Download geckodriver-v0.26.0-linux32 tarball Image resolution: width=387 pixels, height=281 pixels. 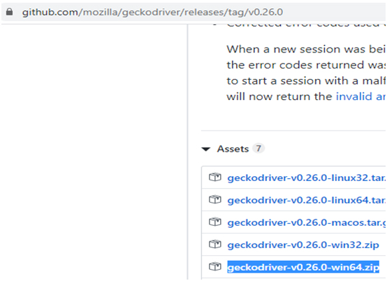click(306, 178)
